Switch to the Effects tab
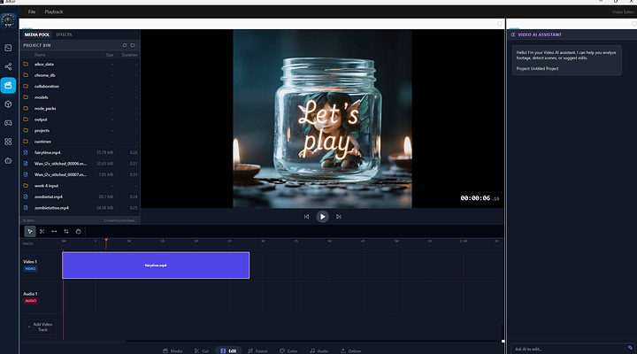The height and width of the screenshot is (354, 637). [64, 35]
